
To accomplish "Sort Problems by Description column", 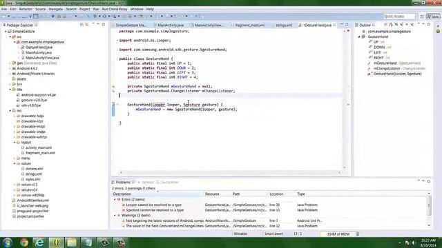I will (158, 194).
